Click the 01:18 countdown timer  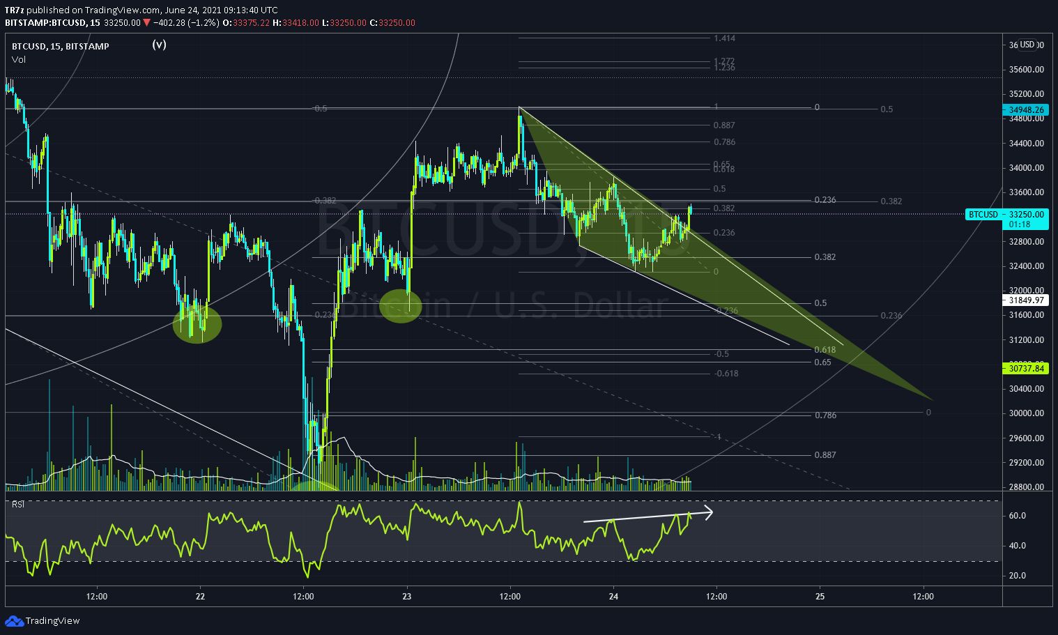click(x=1020, y=224)
